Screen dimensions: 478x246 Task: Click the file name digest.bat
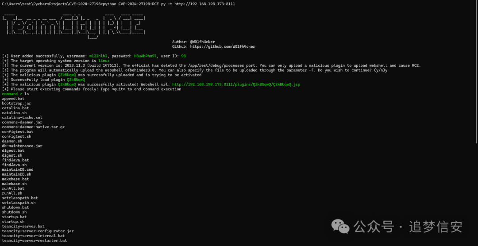pos(13,150)
